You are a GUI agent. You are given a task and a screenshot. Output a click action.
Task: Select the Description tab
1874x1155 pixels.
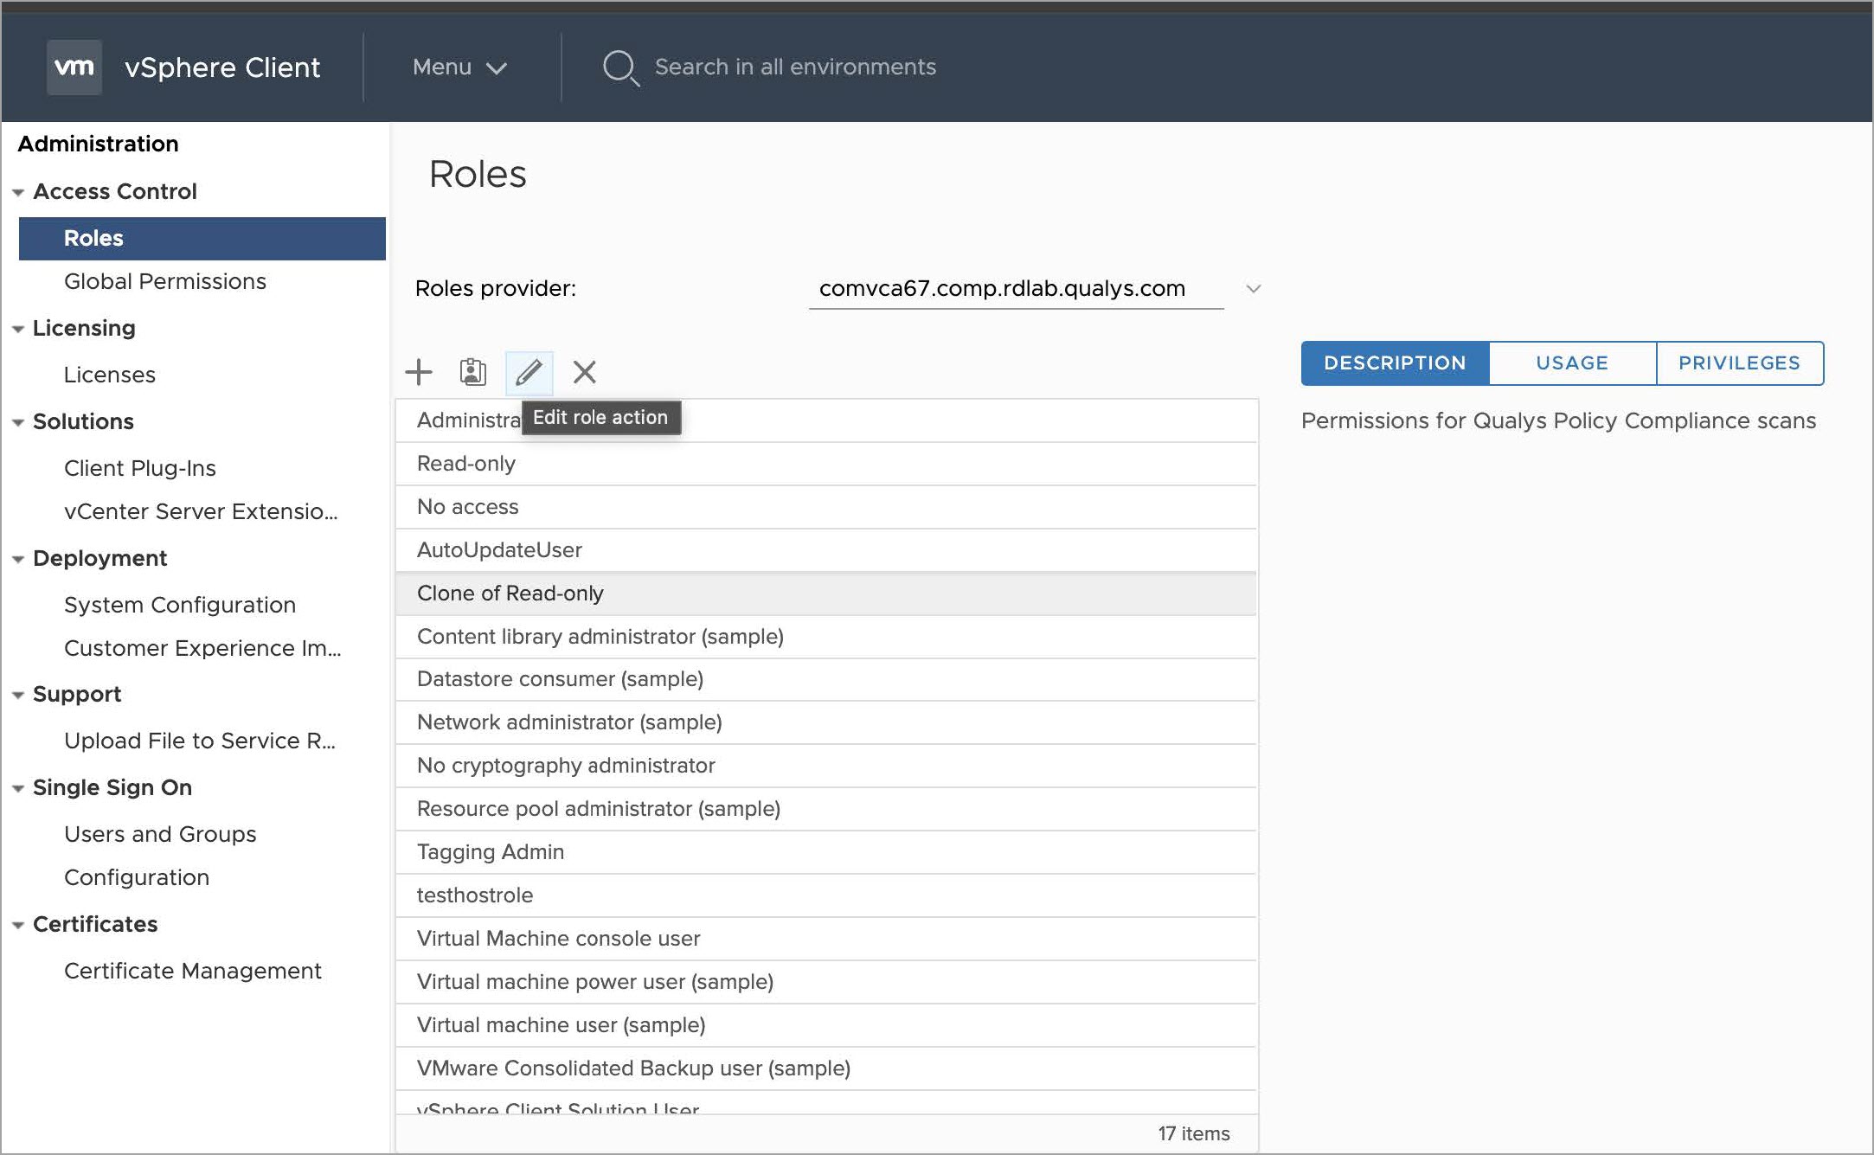(x=1395, y=363)
